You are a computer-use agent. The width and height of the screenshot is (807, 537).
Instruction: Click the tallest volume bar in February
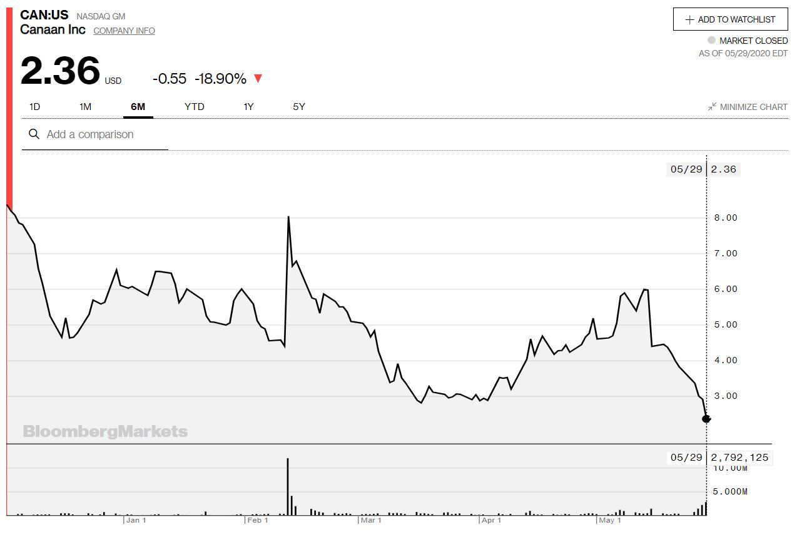click(x=288, y=487)
